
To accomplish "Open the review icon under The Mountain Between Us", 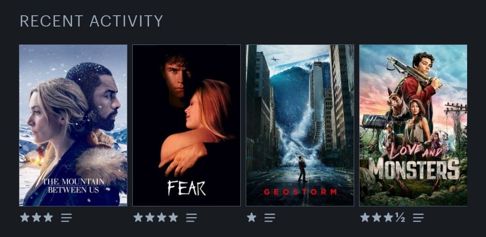I will pyautogui.click(x=66, y=218).
